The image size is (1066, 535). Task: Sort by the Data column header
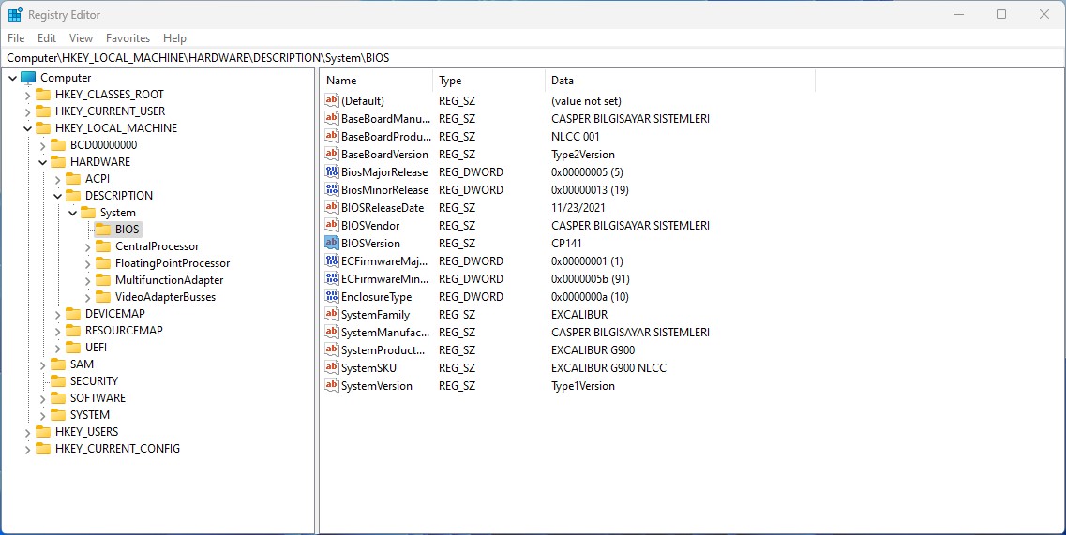pyautogui.click(x=680, y=81)
